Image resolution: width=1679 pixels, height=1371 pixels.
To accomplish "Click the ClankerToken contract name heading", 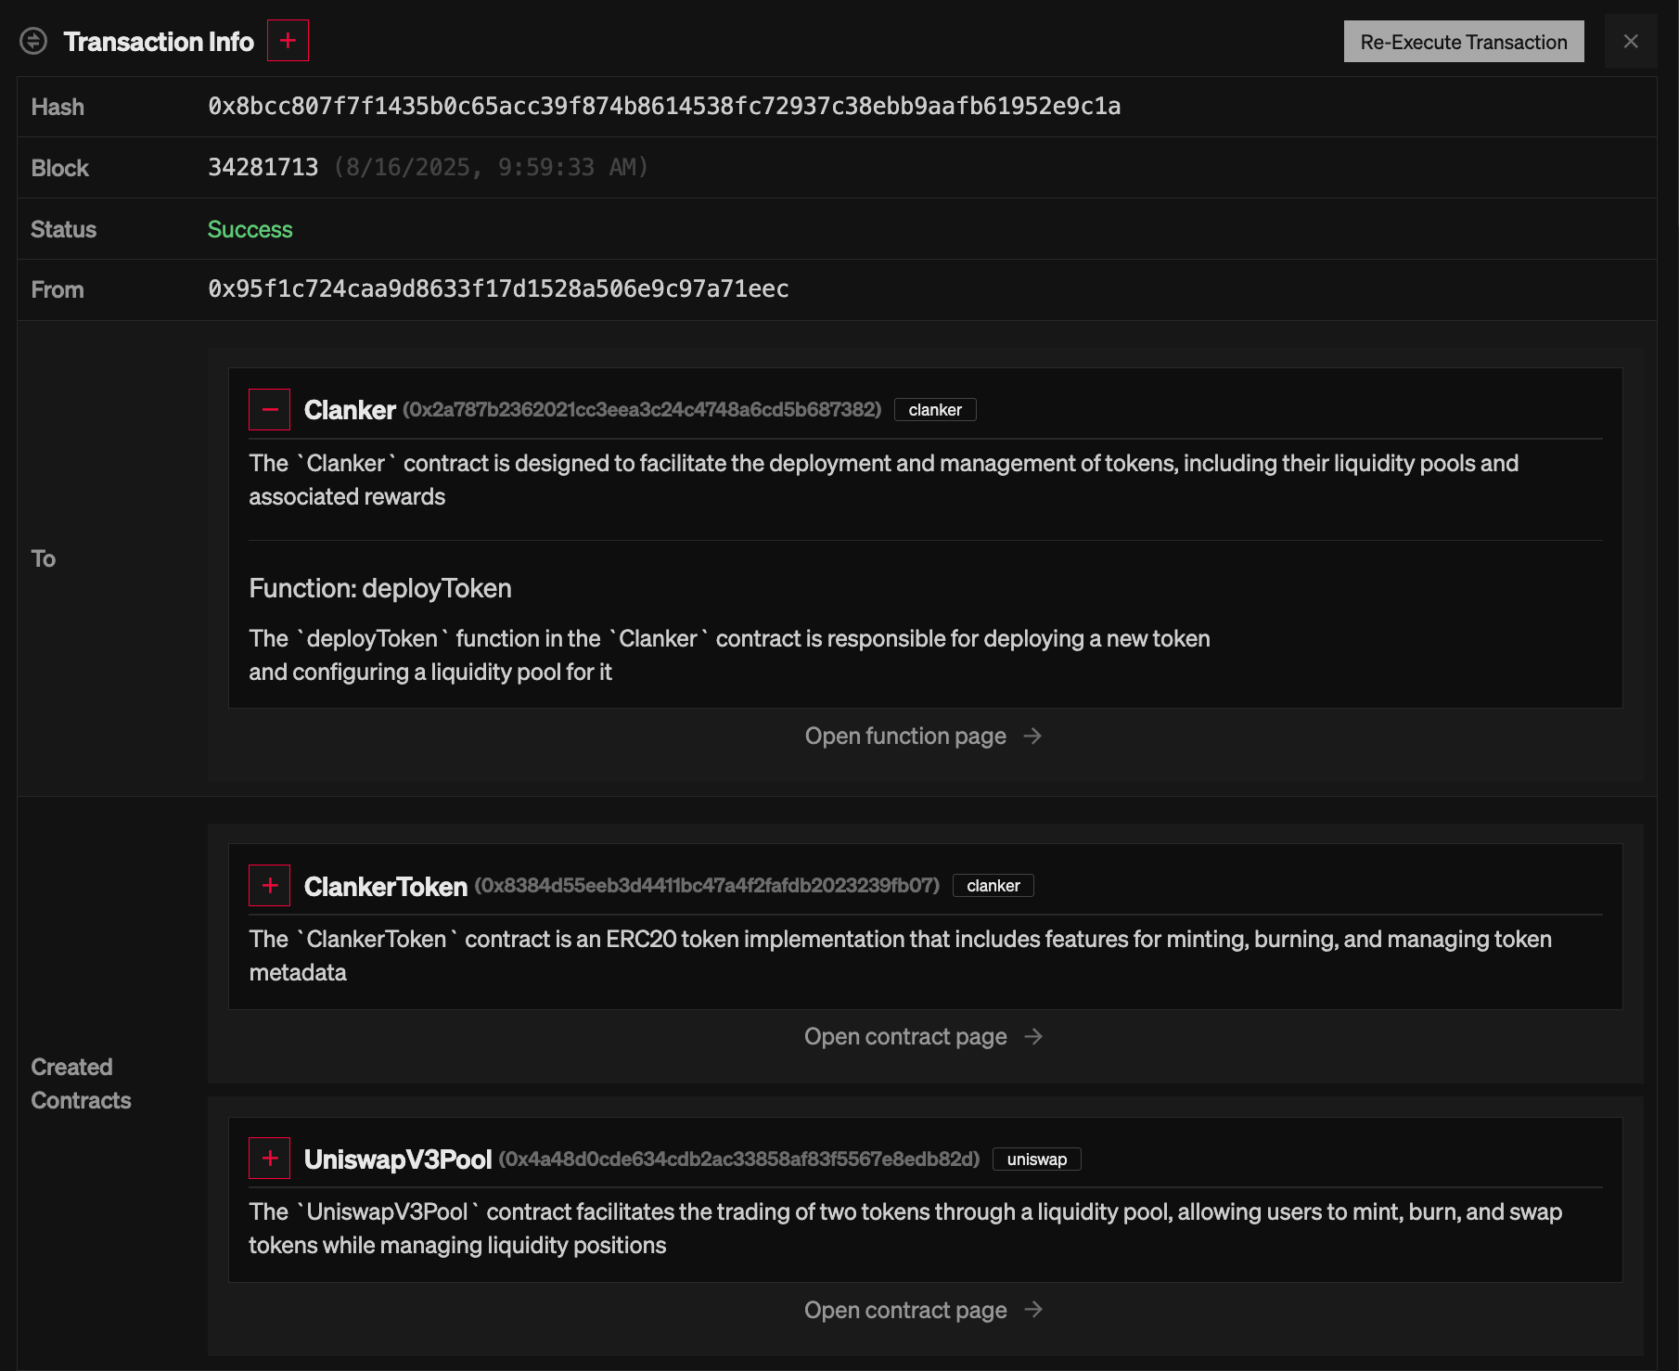I will (x=386, y=887).
